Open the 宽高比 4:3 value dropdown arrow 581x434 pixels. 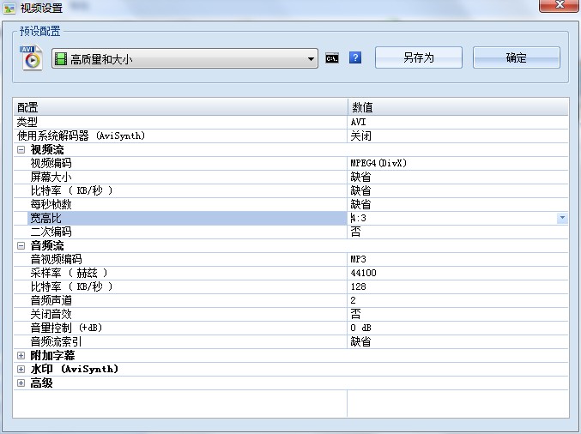click(562, 218)
